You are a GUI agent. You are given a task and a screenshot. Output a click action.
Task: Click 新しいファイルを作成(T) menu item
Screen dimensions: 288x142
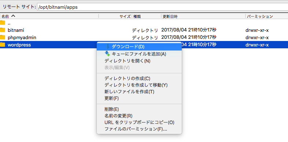tap(139, 92)
